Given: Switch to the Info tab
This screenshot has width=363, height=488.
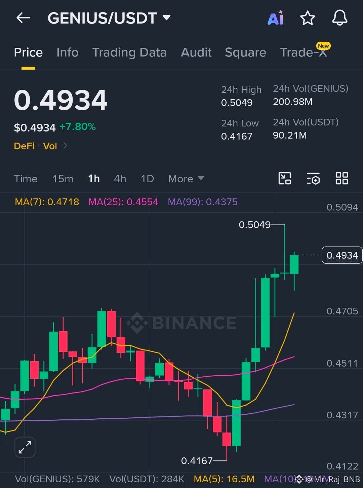Looking at the screenshot, I should [68, 52].
